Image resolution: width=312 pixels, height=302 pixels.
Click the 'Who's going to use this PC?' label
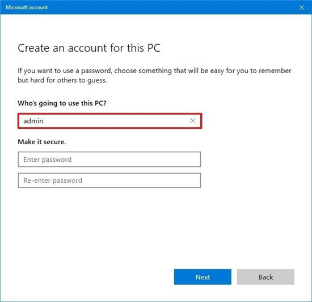pyautogui.click(x=62, y=103)
